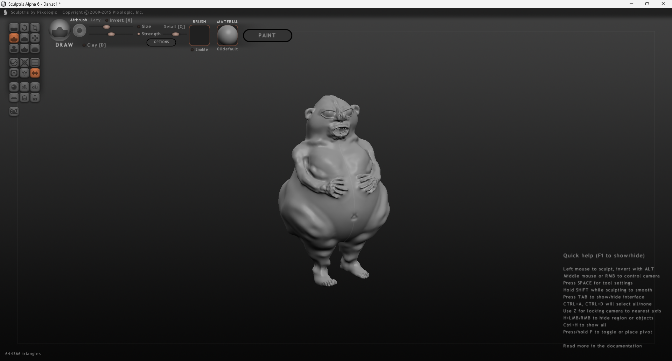Viewport: 672px width, 361px height.
Task: Select the Inflate brush tool
Action: [14, 49]
